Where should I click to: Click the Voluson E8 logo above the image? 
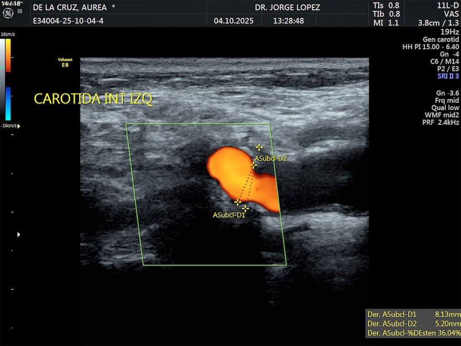click(65, 62)
